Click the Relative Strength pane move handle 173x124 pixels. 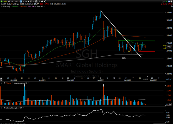tap(4, 108)
